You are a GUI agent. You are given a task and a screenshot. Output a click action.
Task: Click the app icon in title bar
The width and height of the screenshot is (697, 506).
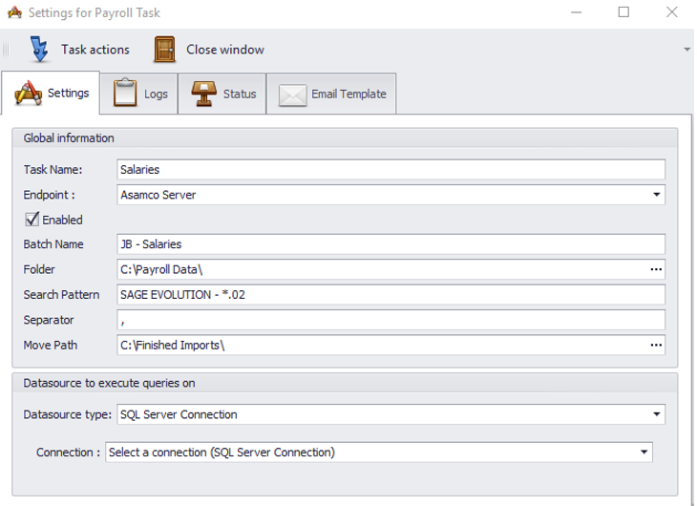tap(13, 12)
